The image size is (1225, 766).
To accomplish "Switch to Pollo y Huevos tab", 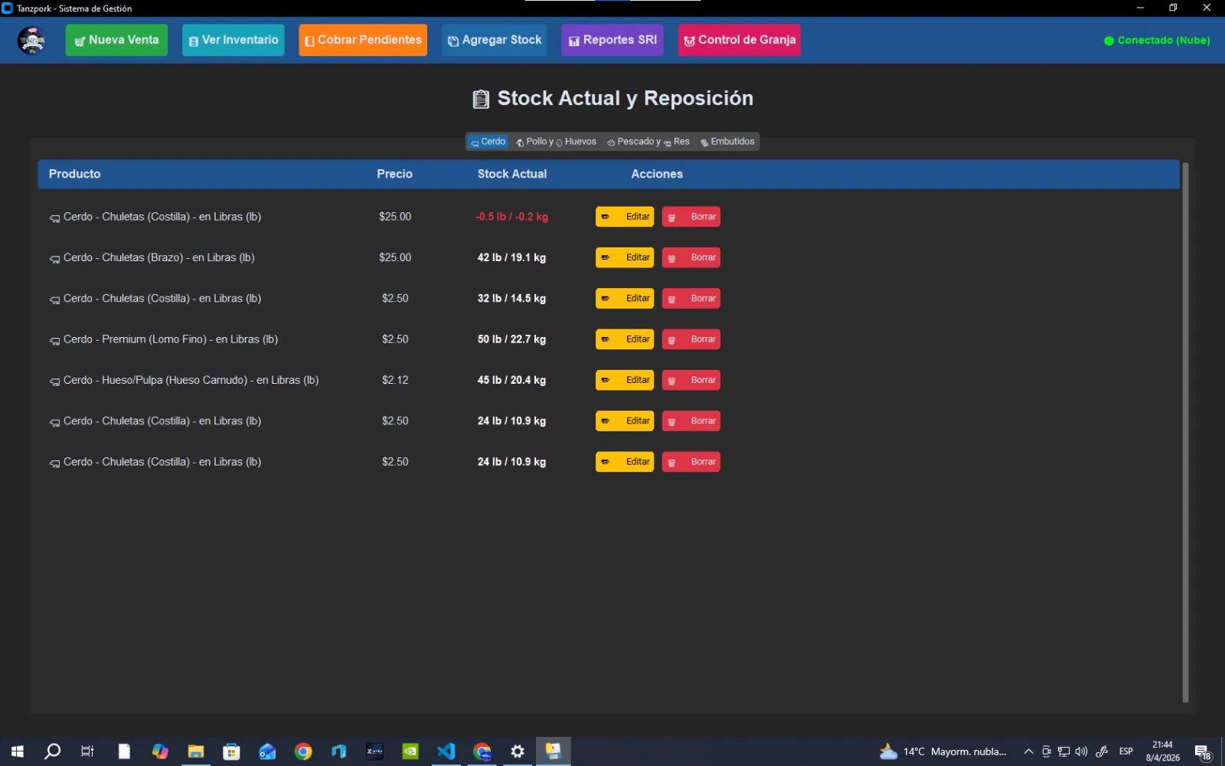I will pos(556,142).
